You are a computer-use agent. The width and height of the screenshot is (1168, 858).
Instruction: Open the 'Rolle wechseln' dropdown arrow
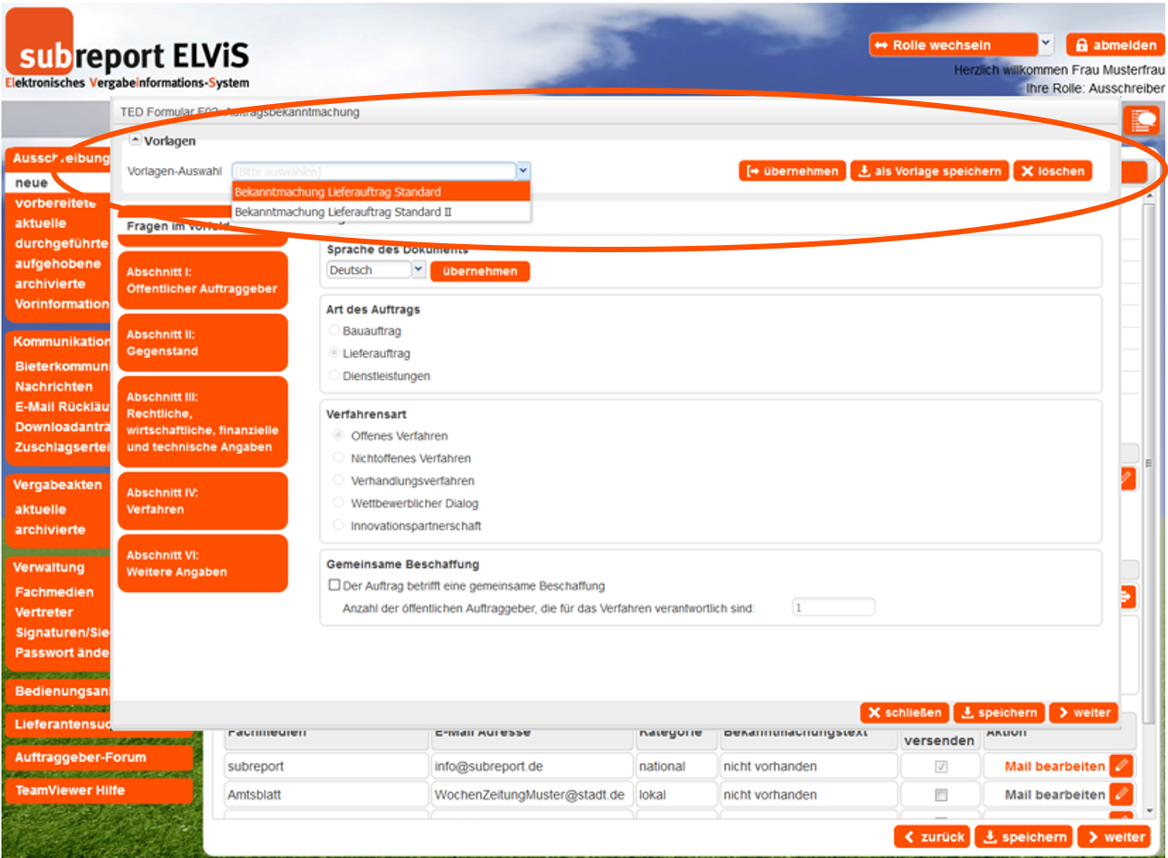pyautogui.click(x=1046, y=44)
